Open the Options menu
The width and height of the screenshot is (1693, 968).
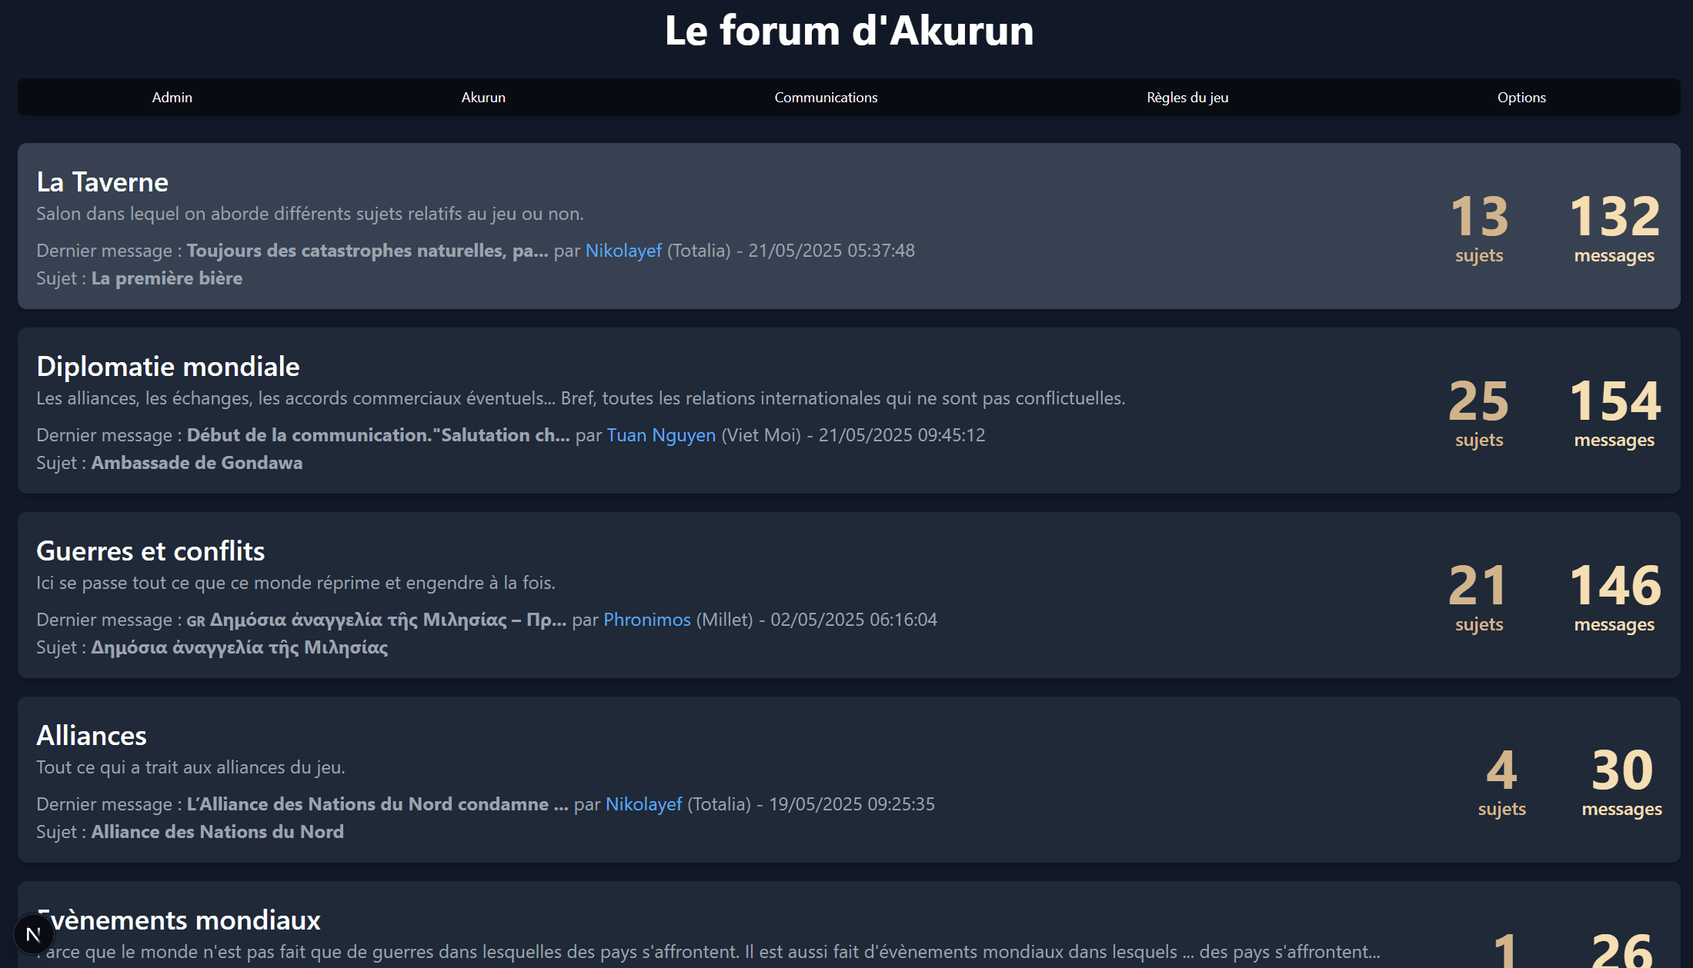(1521, 98)
